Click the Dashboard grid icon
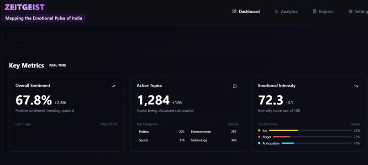Image resolution: width=368 pixels, height=165 pixels. (234, 11)
